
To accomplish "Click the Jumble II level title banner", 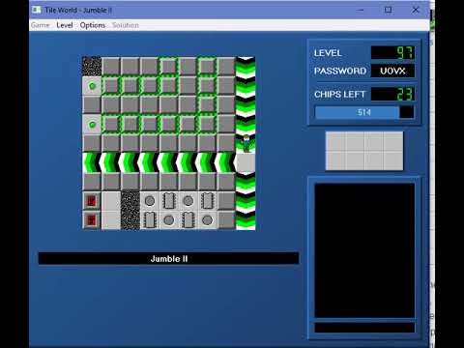I will point(168,259).
